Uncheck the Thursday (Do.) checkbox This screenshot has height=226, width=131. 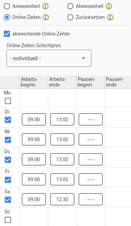(x=8, y=160)
